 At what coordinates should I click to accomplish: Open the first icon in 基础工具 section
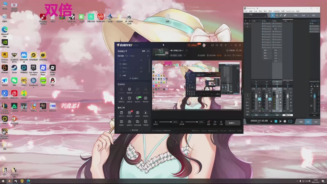click(121, 113)
